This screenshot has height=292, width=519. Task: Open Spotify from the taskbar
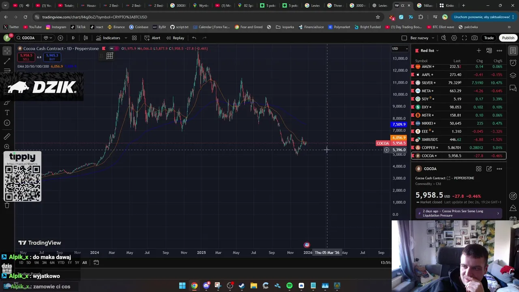pyautogui.click(x=289, y=286)
